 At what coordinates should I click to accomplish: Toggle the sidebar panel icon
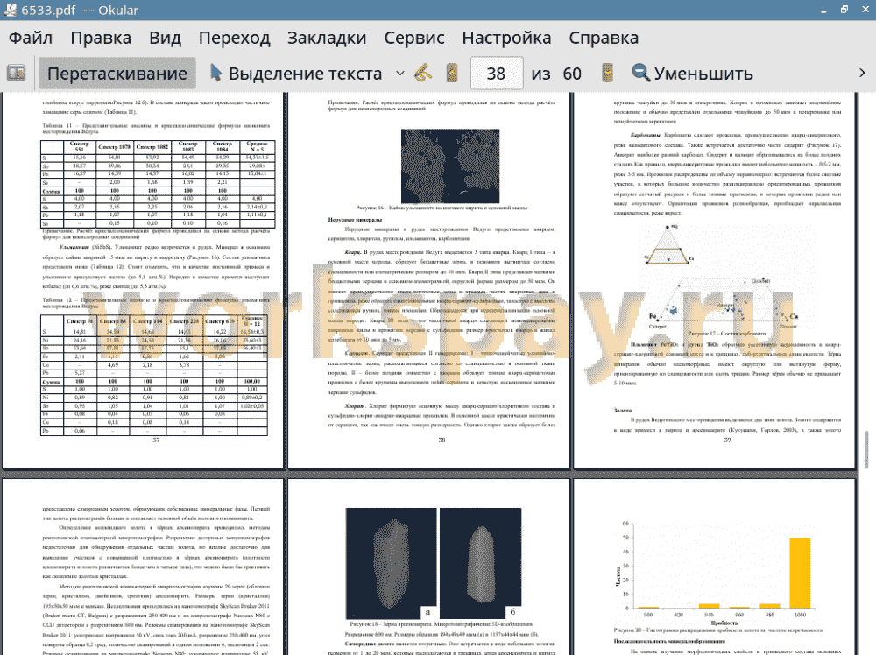click(16, 74)
